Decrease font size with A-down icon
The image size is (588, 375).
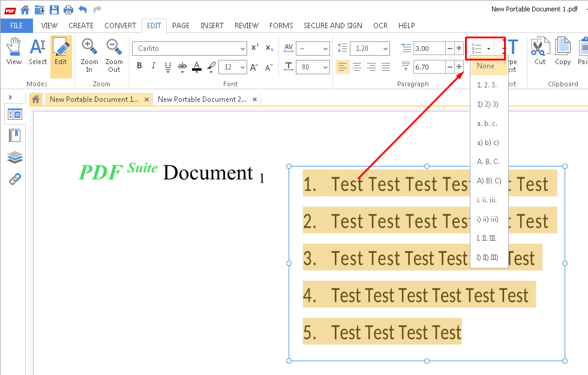pos(269,67)
